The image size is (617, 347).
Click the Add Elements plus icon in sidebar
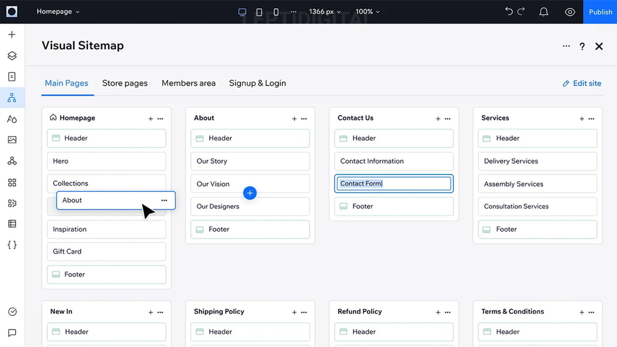(x=12, y=35)
